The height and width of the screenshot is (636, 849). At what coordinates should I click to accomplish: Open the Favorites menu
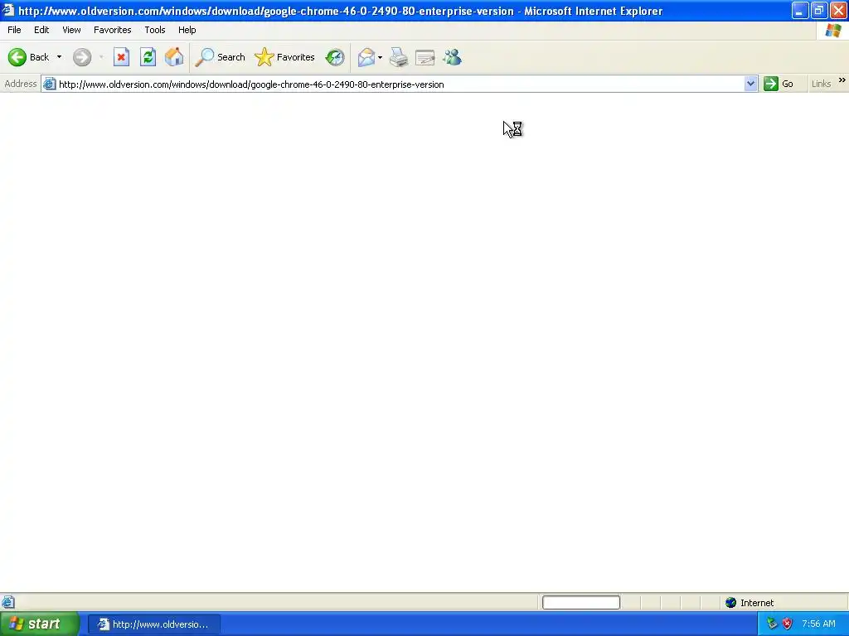pyautogui.click(x=113, y=30)
